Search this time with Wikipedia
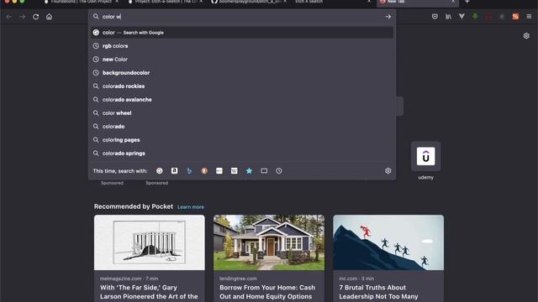This screenshot has width=538, height=302. [x=234, y=171]
